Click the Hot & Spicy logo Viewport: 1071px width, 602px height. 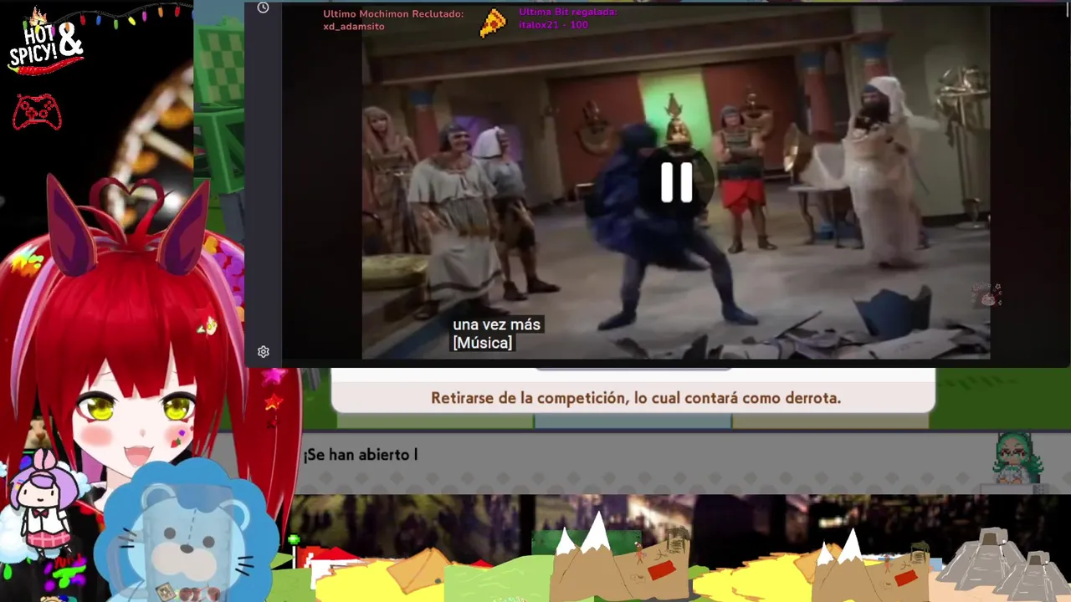[45, 42]
